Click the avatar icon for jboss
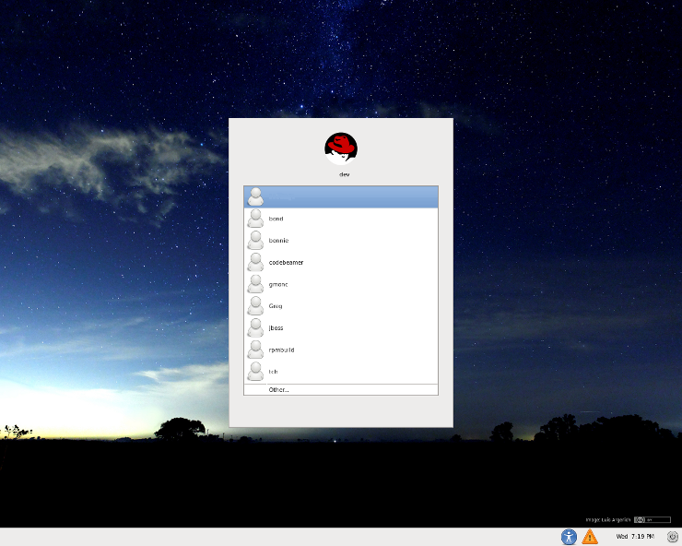The image size is (682, 546). pos(255,327)
